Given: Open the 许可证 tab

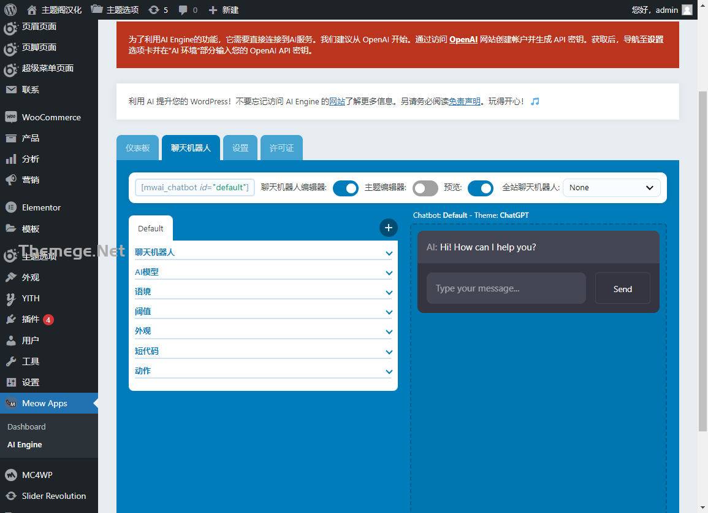Looking at the screenshot, I should [282, 148].
